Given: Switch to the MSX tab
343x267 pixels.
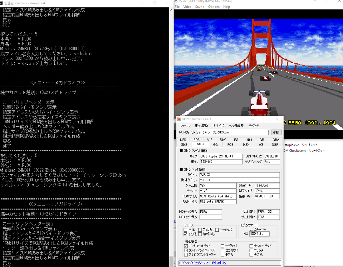Looking at the screenshot, I should pyautogui.click(x=246, y=145).
